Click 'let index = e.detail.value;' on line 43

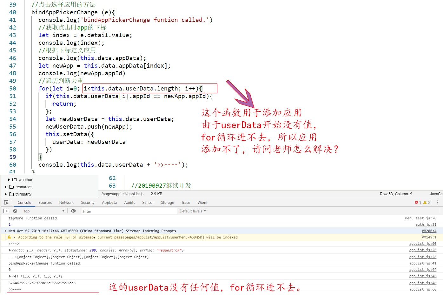click(85, 35)
